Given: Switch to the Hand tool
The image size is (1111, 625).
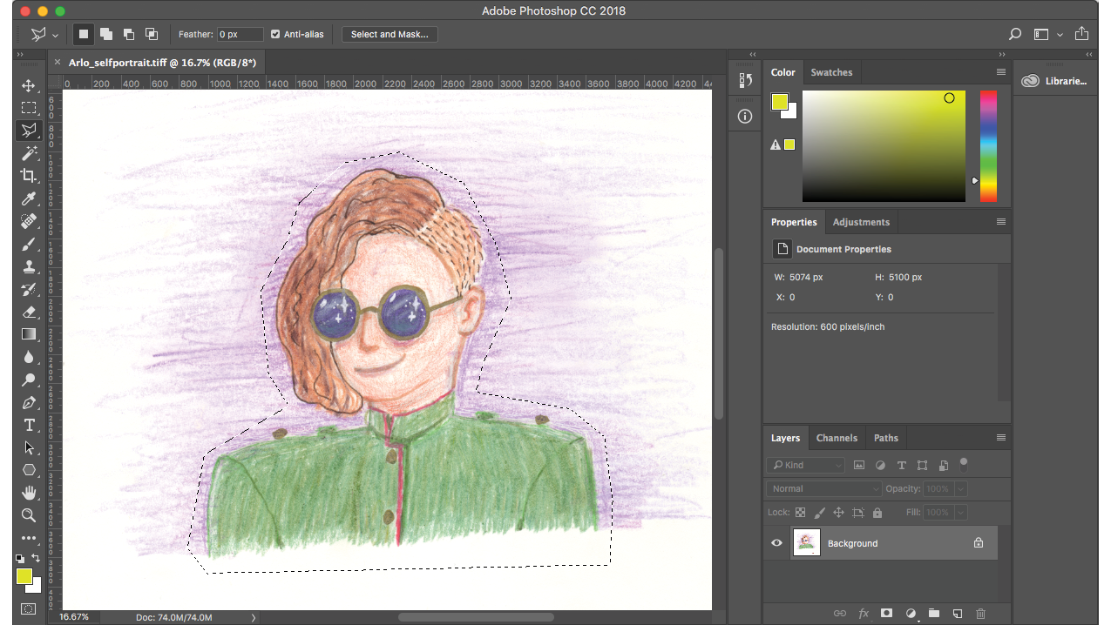Looking at the screenshot, I should pos(29,493).
